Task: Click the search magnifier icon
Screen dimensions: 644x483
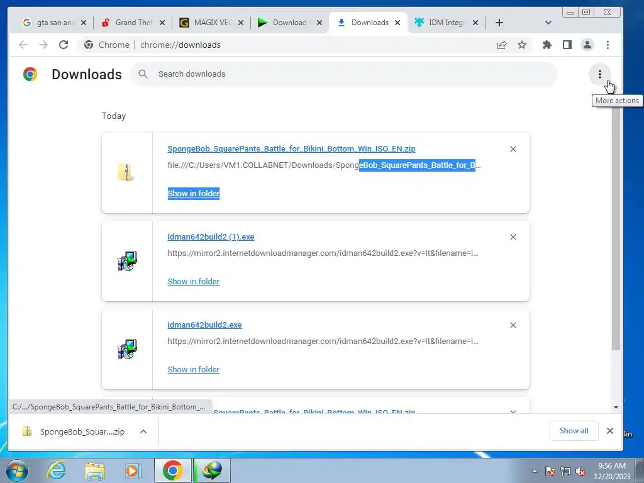Action: pyautogui.click(x=143, y=74)
